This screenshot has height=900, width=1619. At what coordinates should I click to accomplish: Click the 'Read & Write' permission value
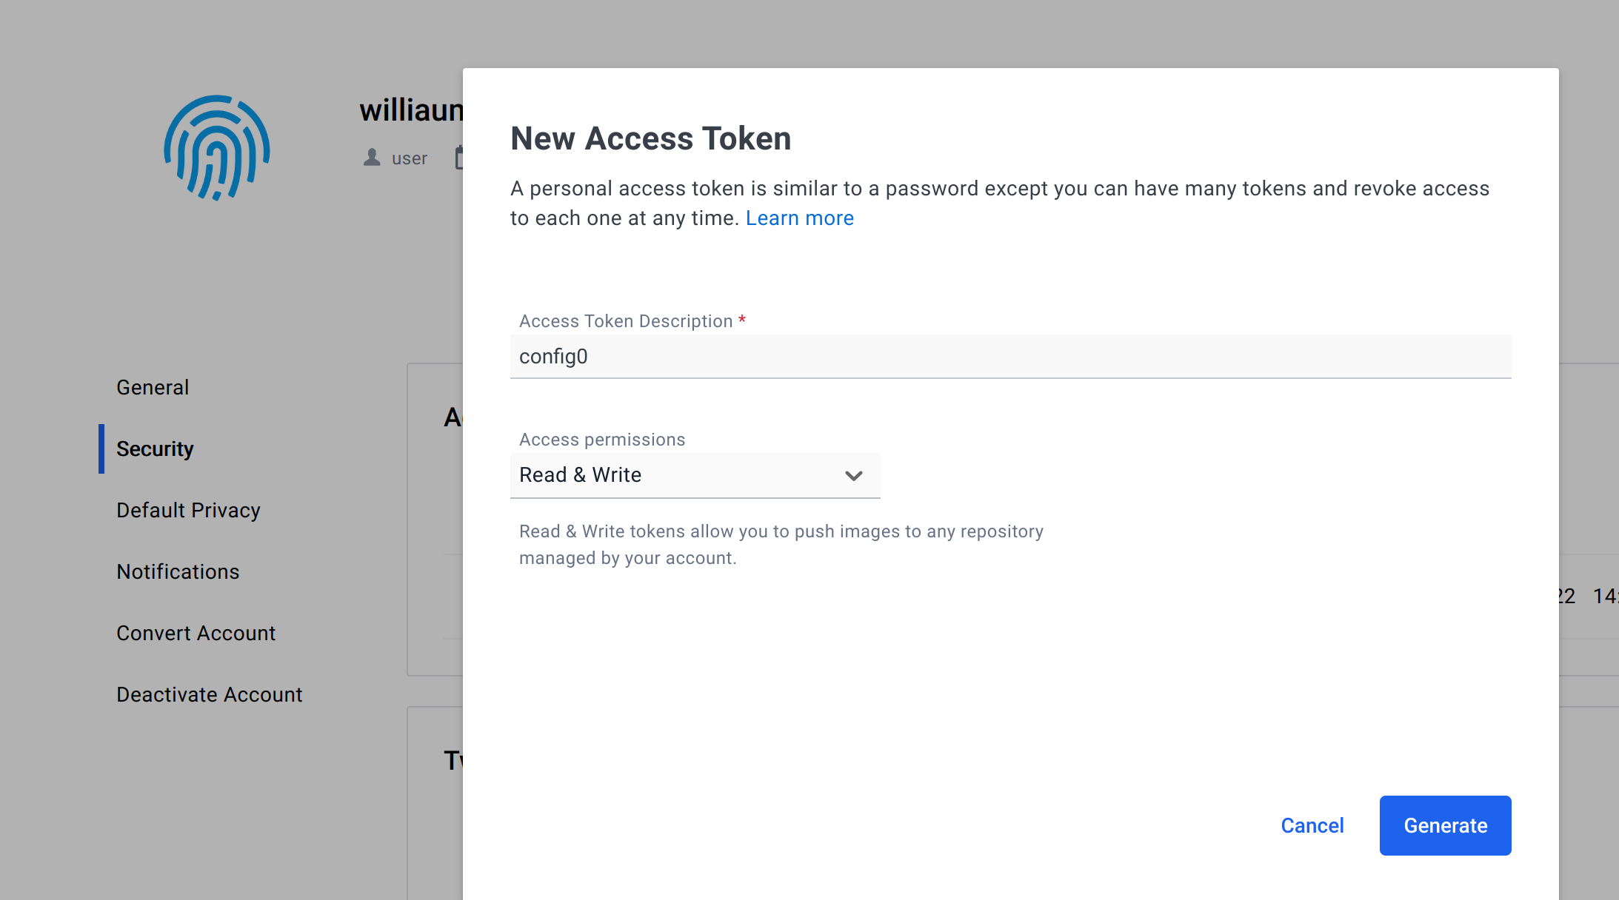pos(580,474)
